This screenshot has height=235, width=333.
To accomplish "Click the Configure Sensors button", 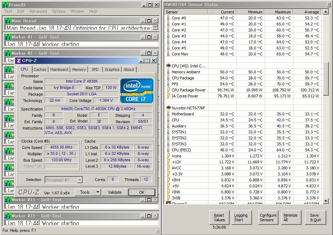I will (268, 217).
